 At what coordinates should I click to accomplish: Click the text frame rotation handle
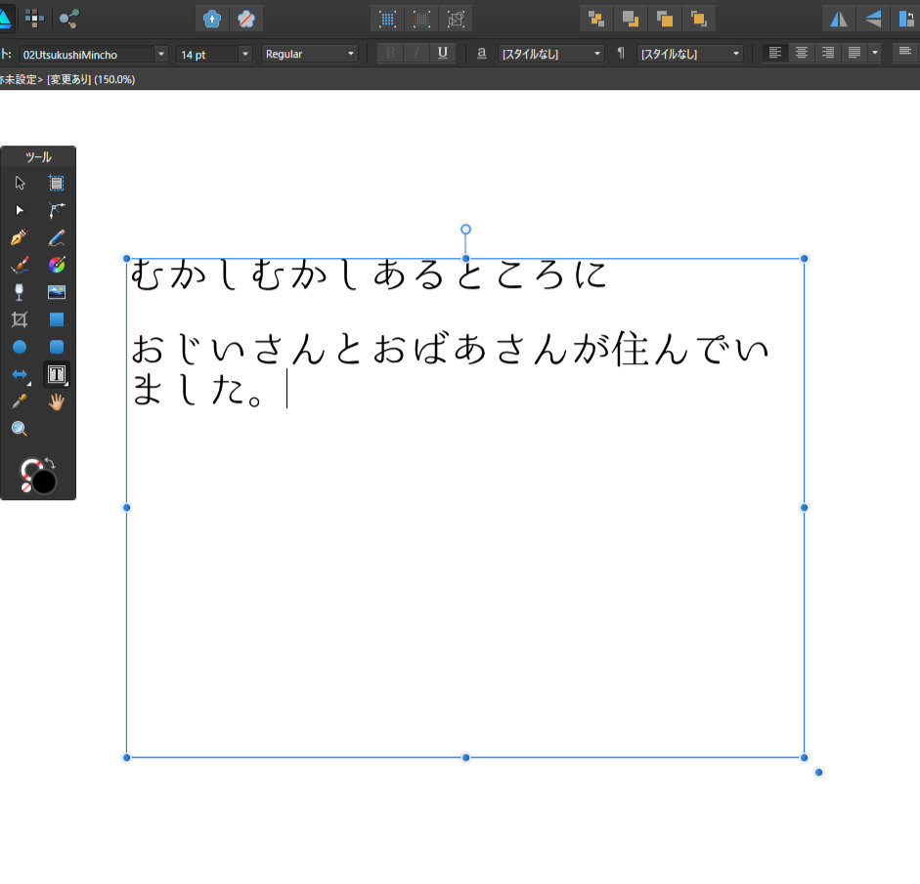point(465,230)
